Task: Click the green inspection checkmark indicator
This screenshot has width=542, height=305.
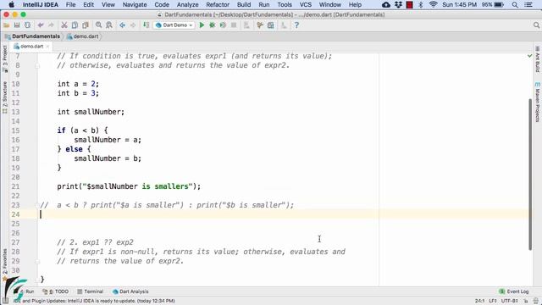Action: coord(529,56)
